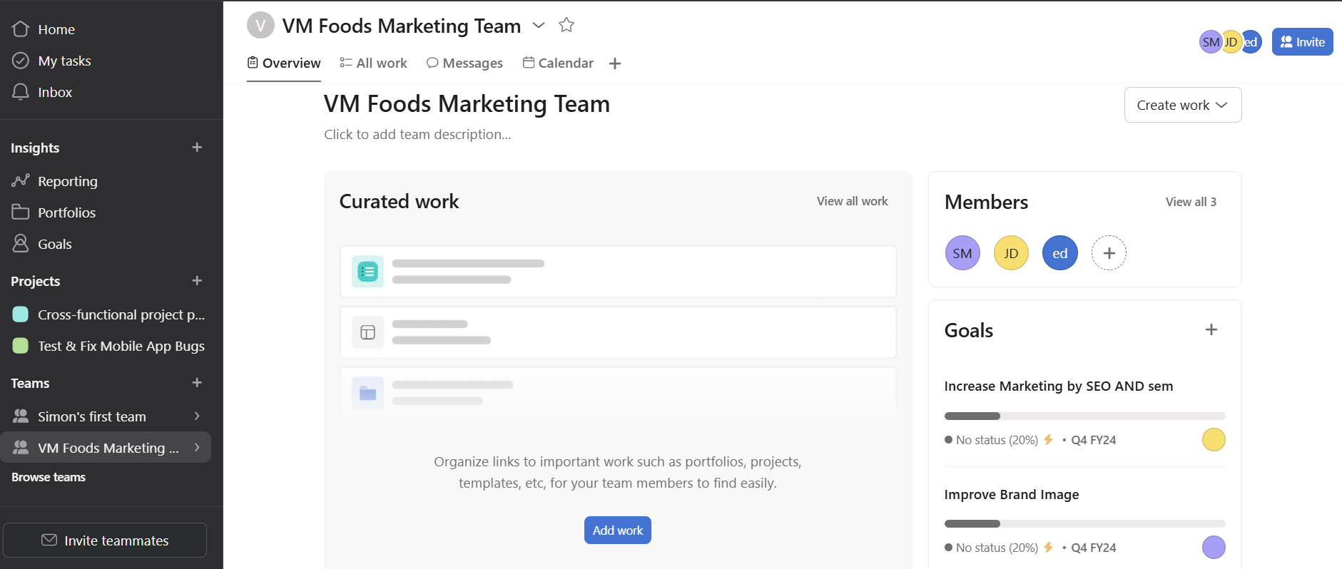1342x569 pixels.
Task: Open Test & Fix Mobile App Bugs project
Action: 108,346
